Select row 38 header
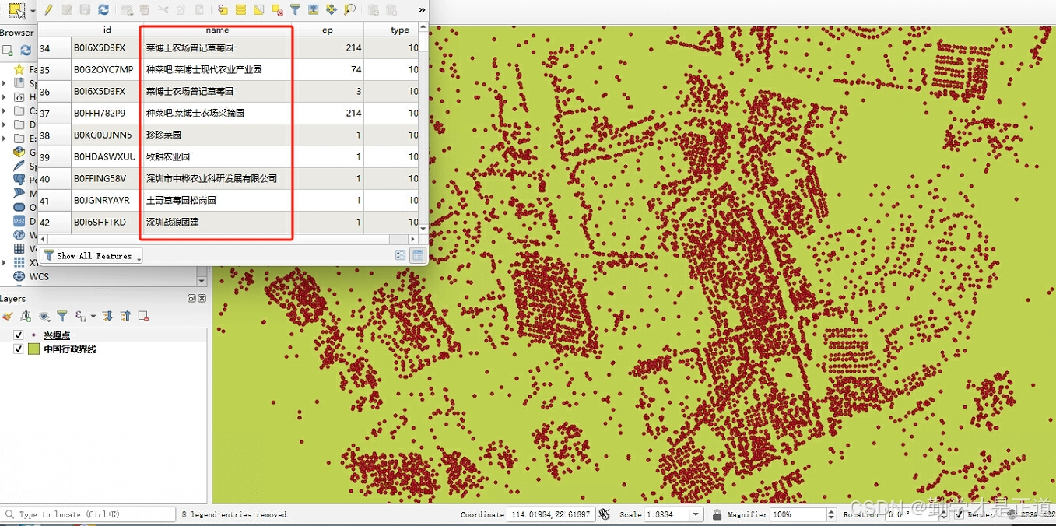The height and width of the screenshot is (526, 1056). point(54,135)
